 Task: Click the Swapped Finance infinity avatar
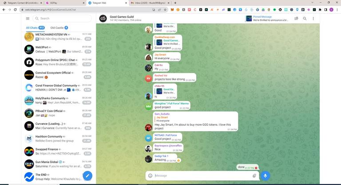[29, 151]
